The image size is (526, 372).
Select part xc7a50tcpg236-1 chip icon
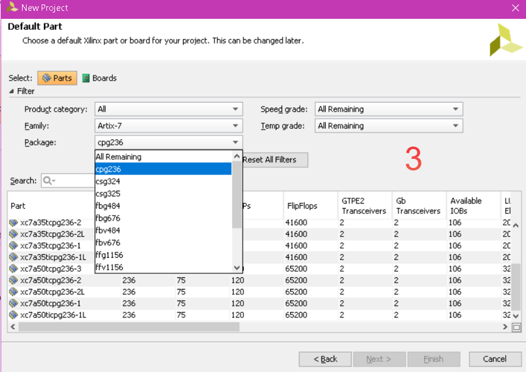click(x=13, y=303)
